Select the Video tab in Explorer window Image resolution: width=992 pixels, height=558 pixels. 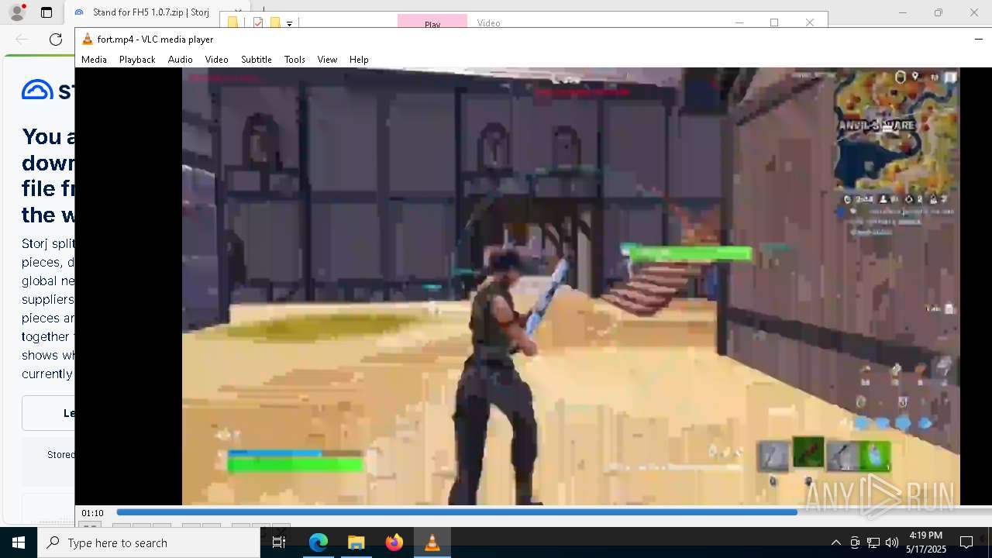[x=489, y=22]
